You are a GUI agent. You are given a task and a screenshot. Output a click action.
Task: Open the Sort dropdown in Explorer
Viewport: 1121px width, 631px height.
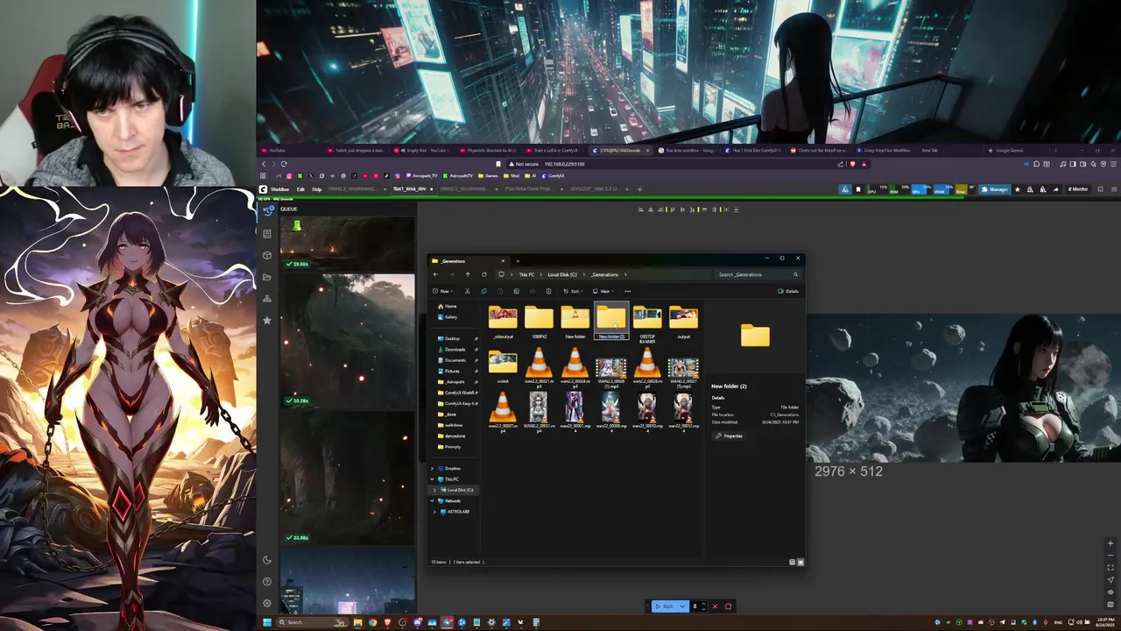point(574,291)
